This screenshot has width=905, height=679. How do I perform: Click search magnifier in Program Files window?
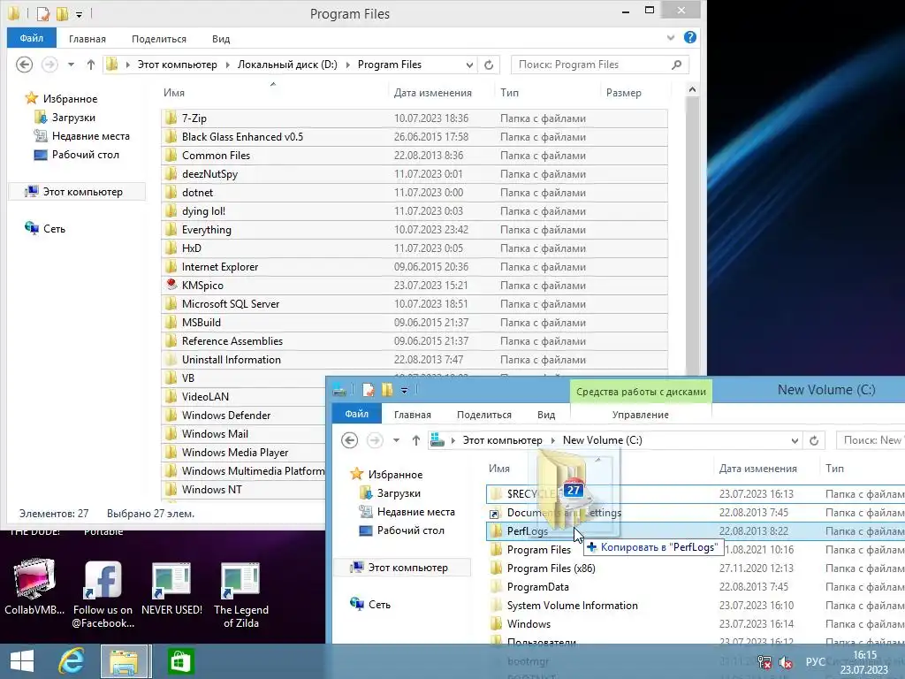[676, 65]
